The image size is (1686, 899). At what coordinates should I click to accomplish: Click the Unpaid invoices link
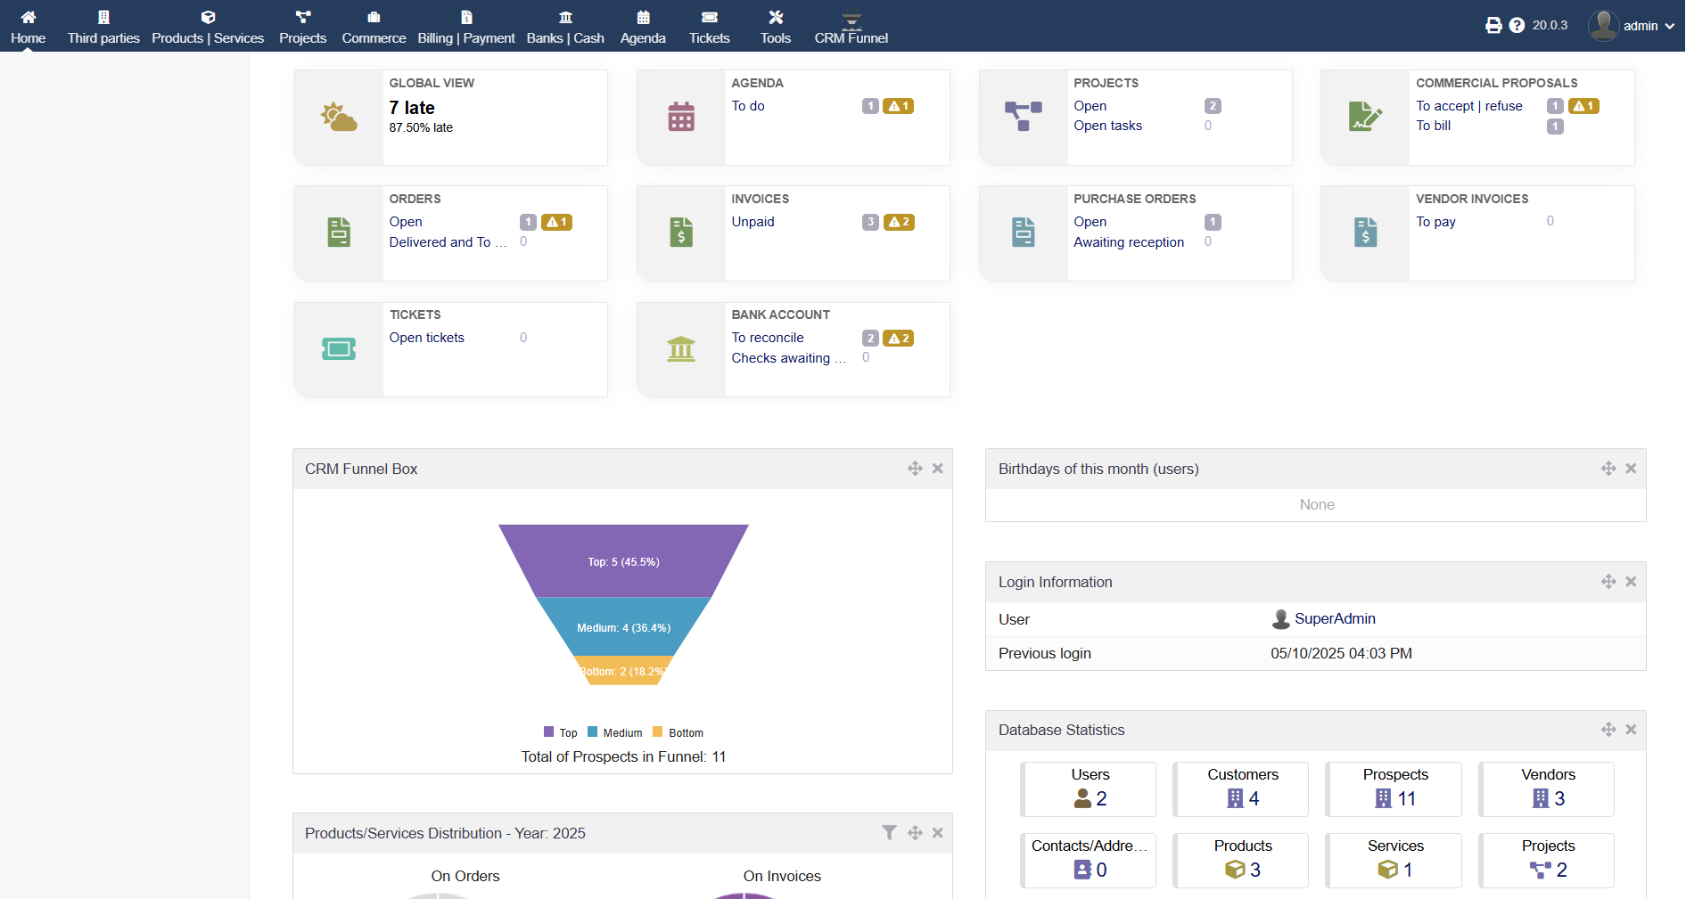click(753, 222)
